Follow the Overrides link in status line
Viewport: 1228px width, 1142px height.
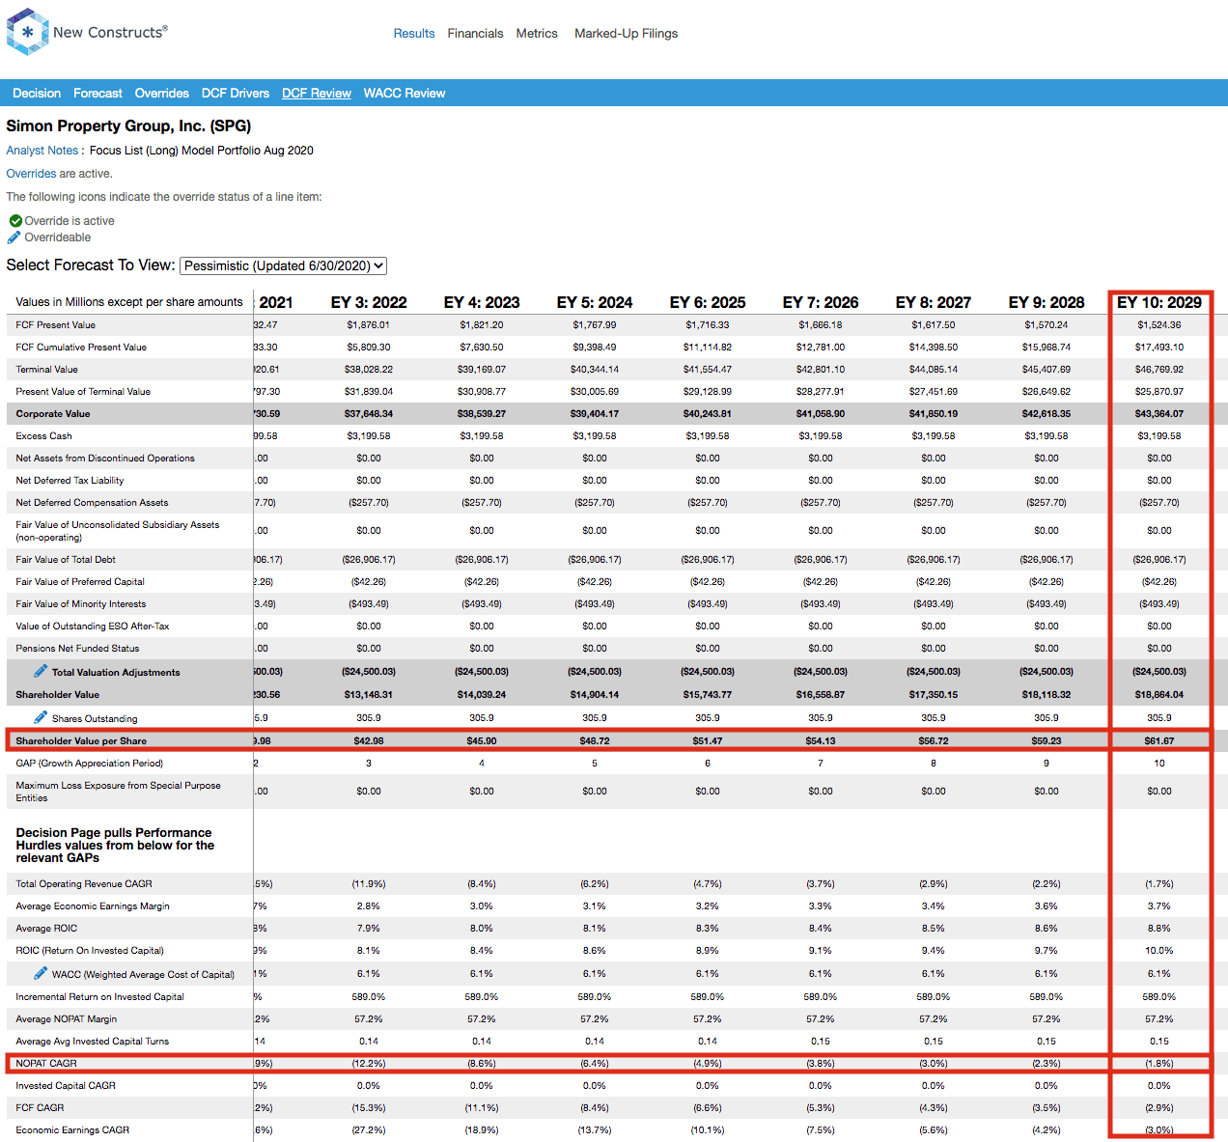(x=31, y=174)
